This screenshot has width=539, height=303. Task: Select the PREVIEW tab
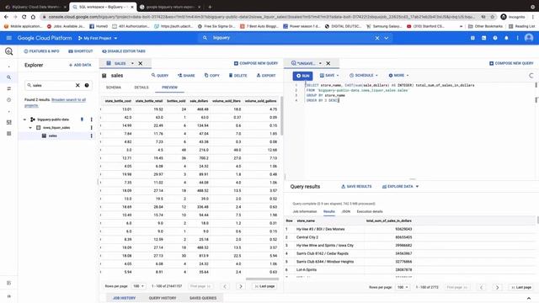170,88
